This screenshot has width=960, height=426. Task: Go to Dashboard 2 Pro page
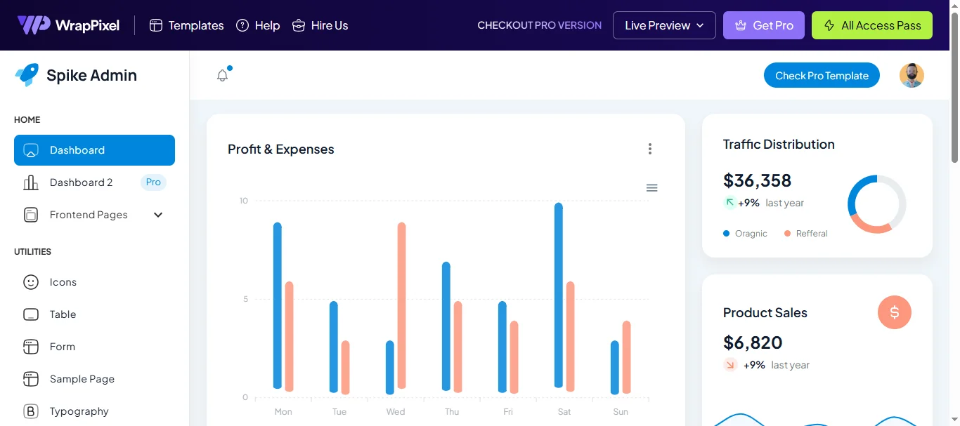pos(82,182)
